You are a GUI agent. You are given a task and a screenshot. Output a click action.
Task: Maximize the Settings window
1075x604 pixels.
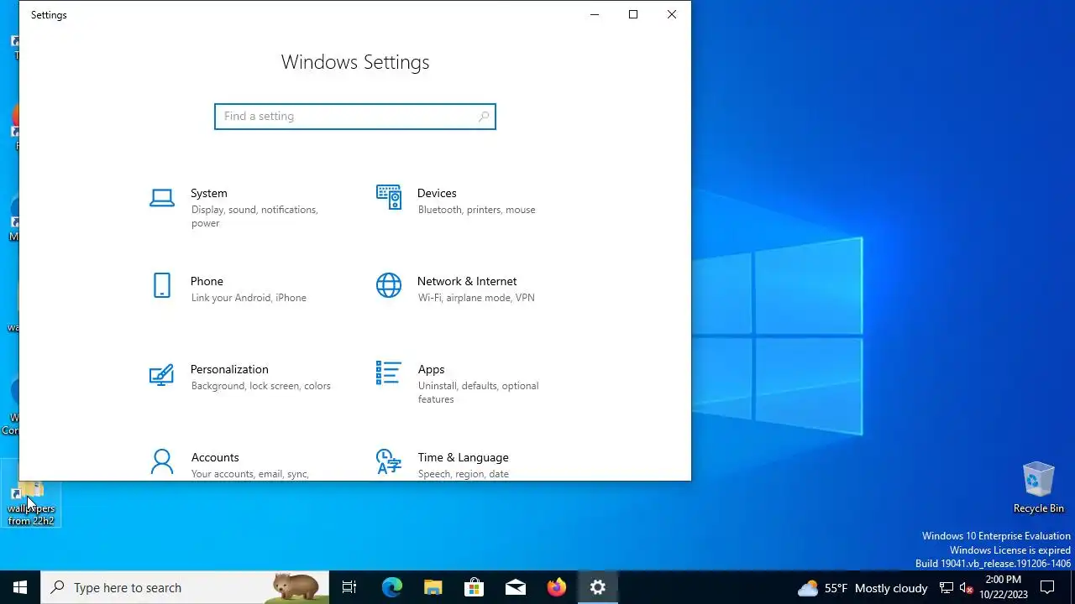click(x=633, y=14)
